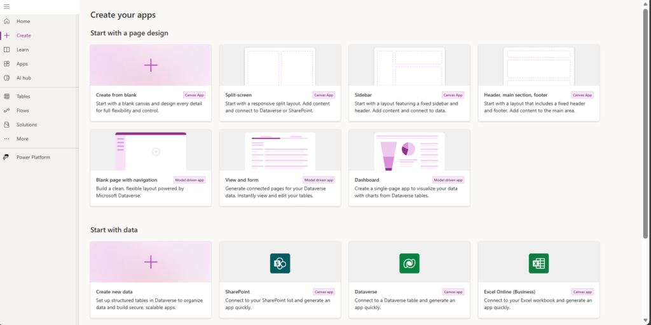The height and width of the screenshot is (325, 651).
Task: Click the Home icon in sidebar
Action: 6,22
